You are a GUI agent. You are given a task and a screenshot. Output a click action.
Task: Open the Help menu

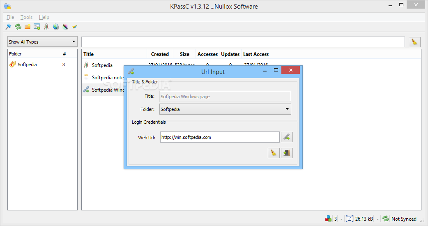[x=44, y=17]
